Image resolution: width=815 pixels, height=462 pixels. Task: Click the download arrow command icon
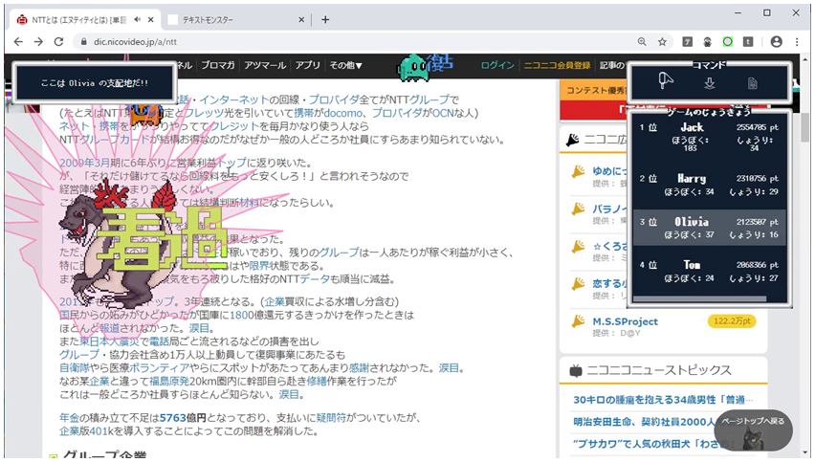coord(710,83)
